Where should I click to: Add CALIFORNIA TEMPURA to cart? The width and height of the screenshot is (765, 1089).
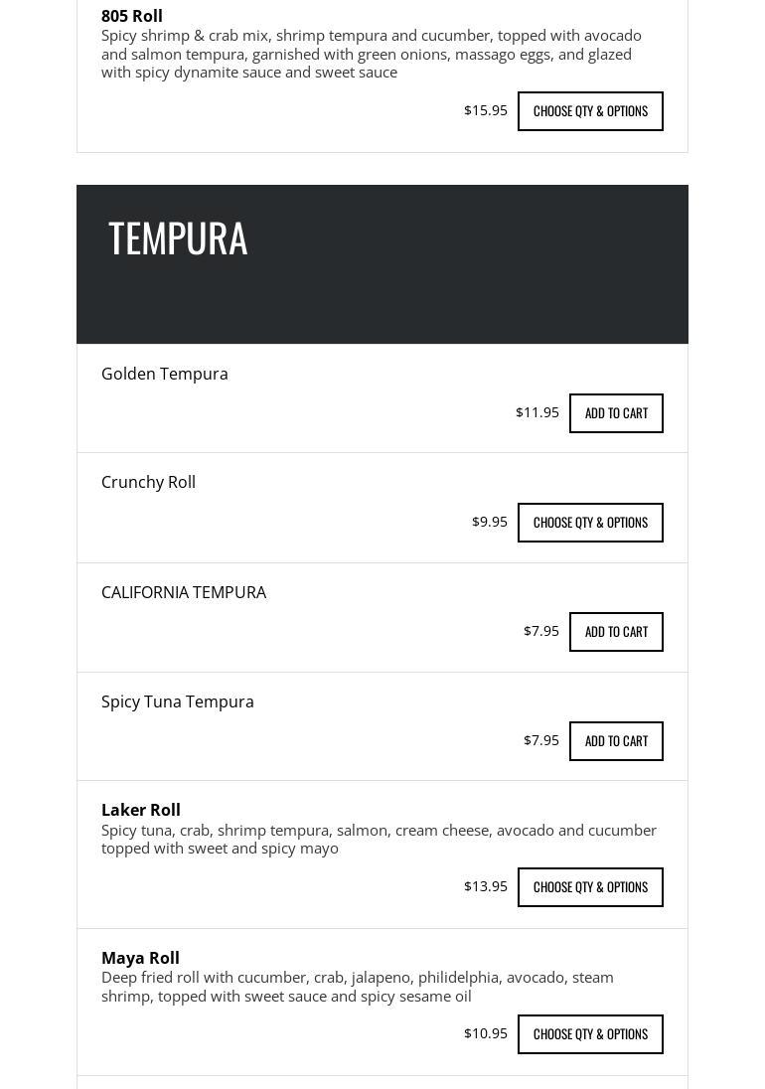pyautogui.click(x=616, y=632)
